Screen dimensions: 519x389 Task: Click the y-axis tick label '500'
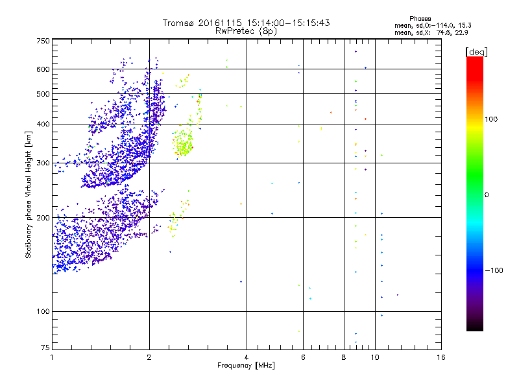click(x=43, y=94)
